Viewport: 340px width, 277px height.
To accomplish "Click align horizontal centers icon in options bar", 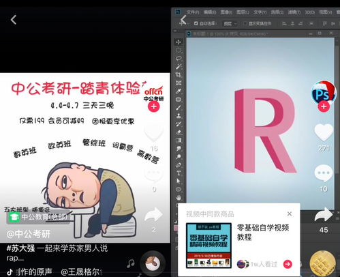I will (x=292, y=23).
